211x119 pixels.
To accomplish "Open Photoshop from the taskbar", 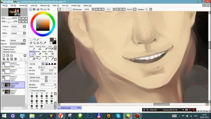I will tap(89, 116).
